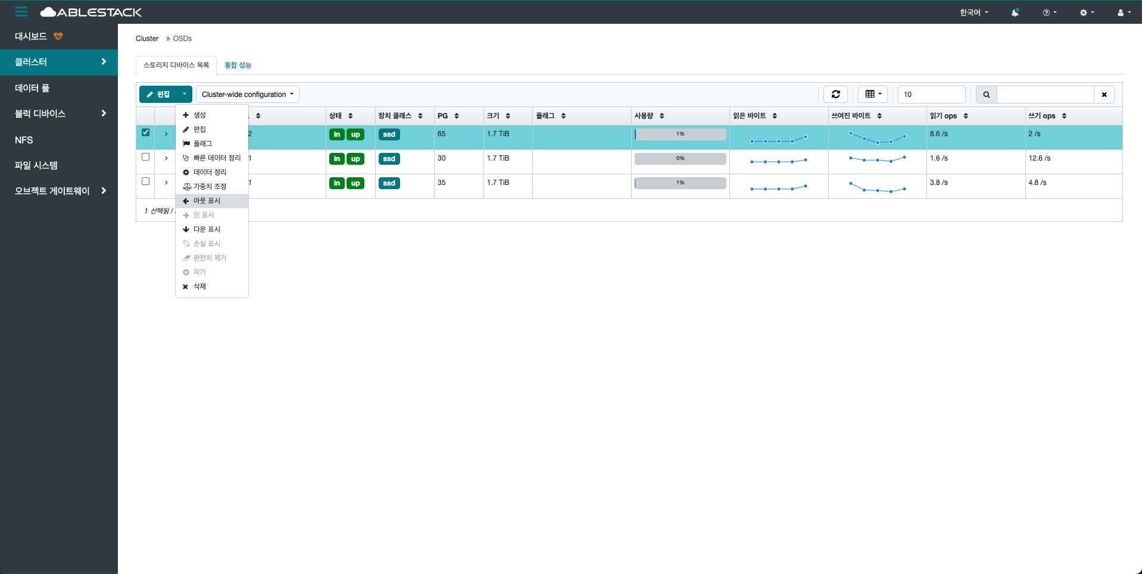Clear search with the X icon

click(1104, 95)
